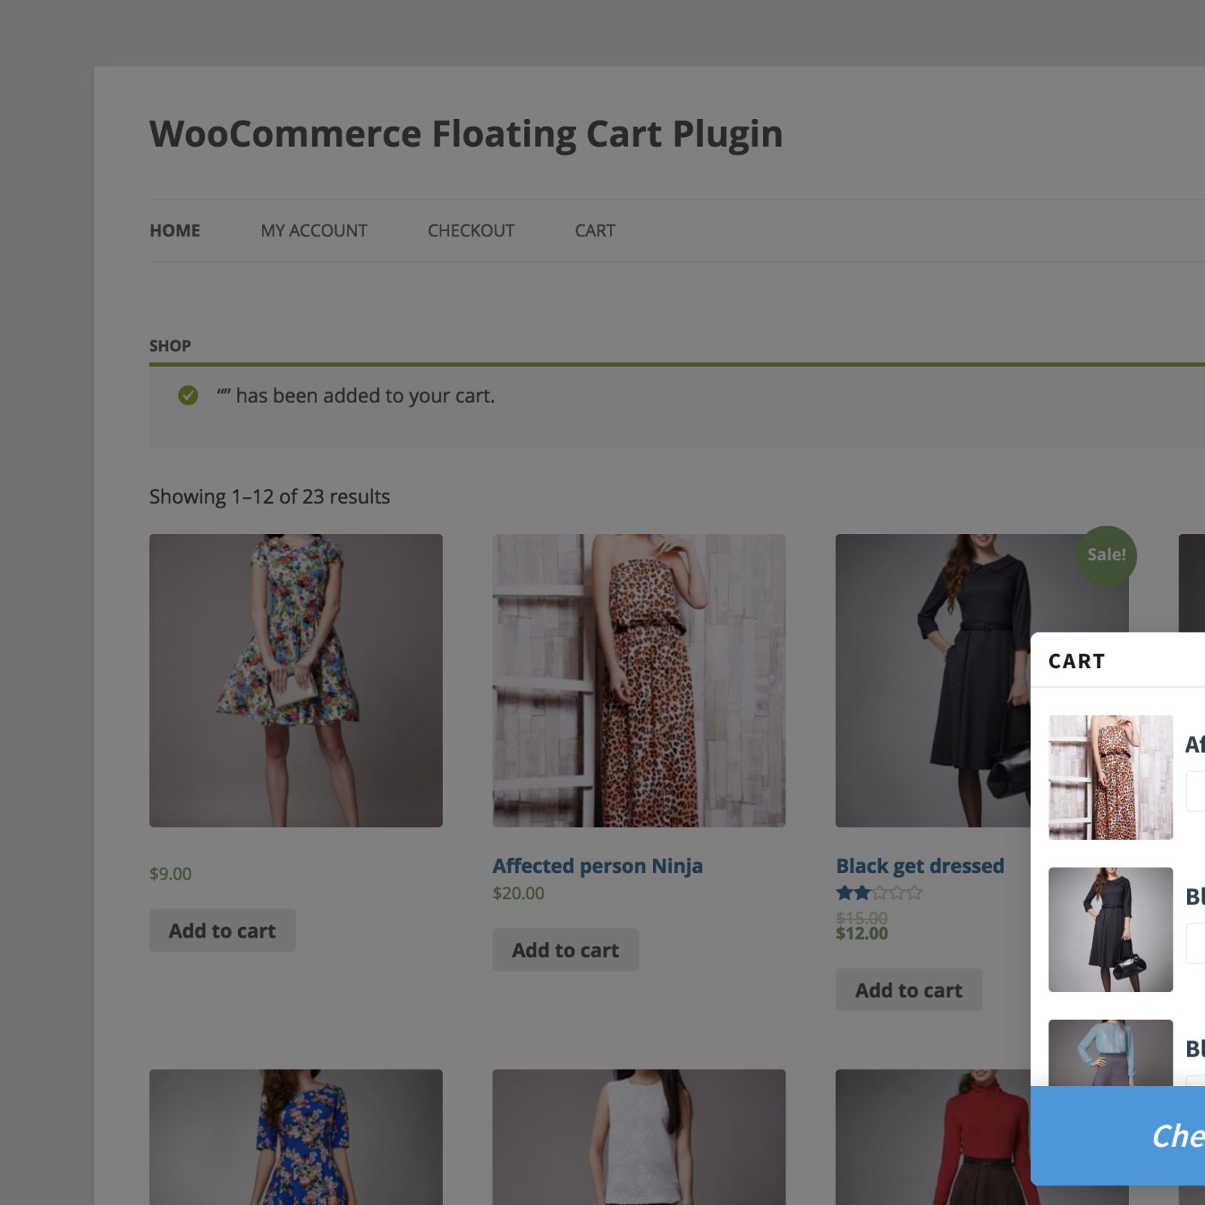Open the floating CART panel header
Screen dimensions: 1205x1205
1076,660
